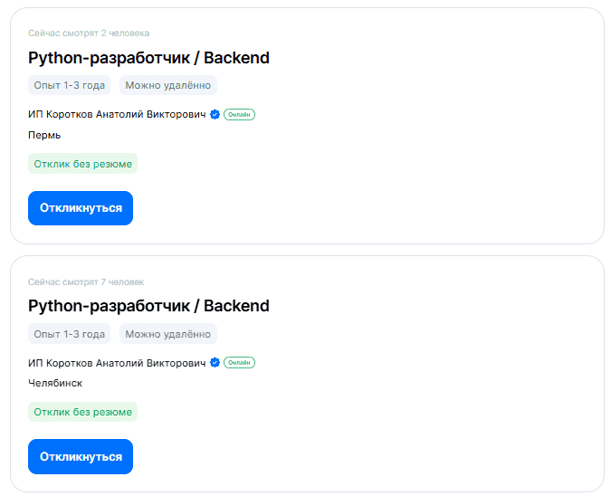611x496 pixels.
Task: Click the city name Пермь
Action: 44,135
